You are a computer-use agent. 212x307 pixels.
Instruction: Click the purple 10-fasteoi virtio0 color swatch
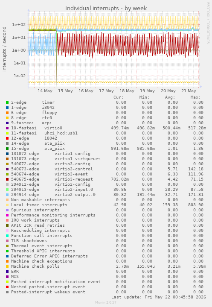tap(7, 128)
